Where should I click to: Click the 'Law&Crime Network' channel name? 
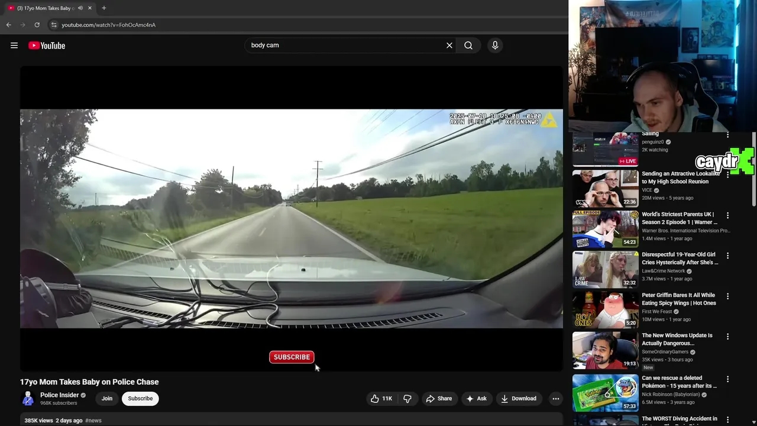(x=664, y=271)
